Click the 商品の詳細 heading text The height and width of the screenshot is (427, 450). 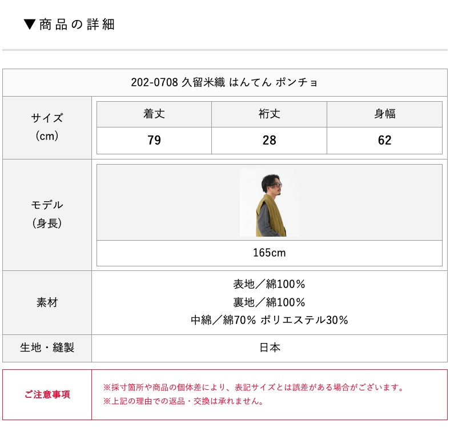77,25
